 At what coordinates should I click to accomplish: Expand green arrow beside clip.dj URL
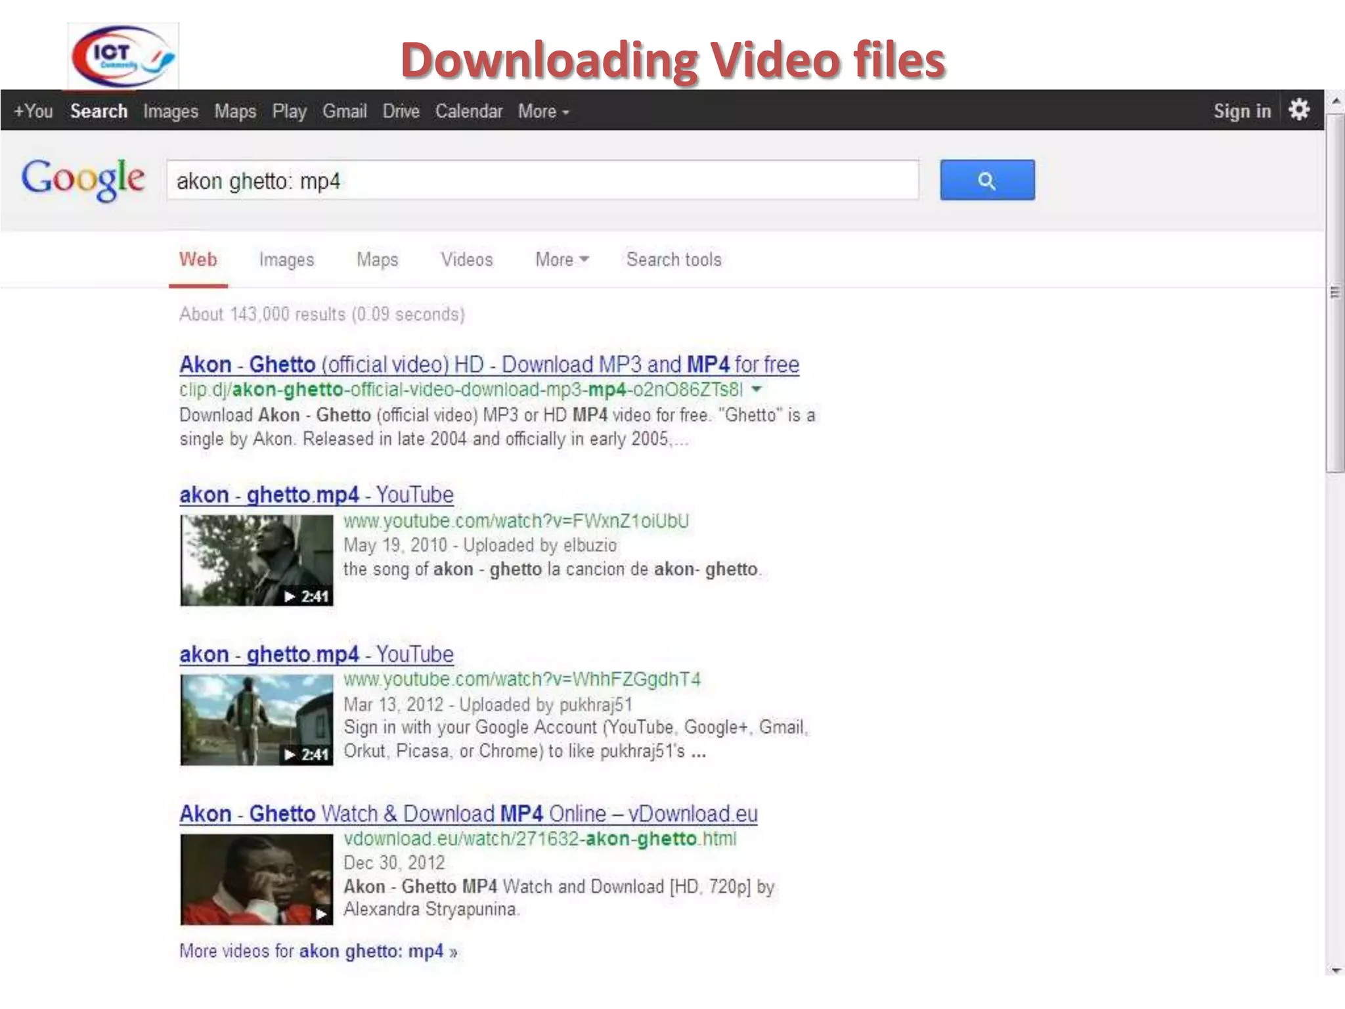point(757,390)
